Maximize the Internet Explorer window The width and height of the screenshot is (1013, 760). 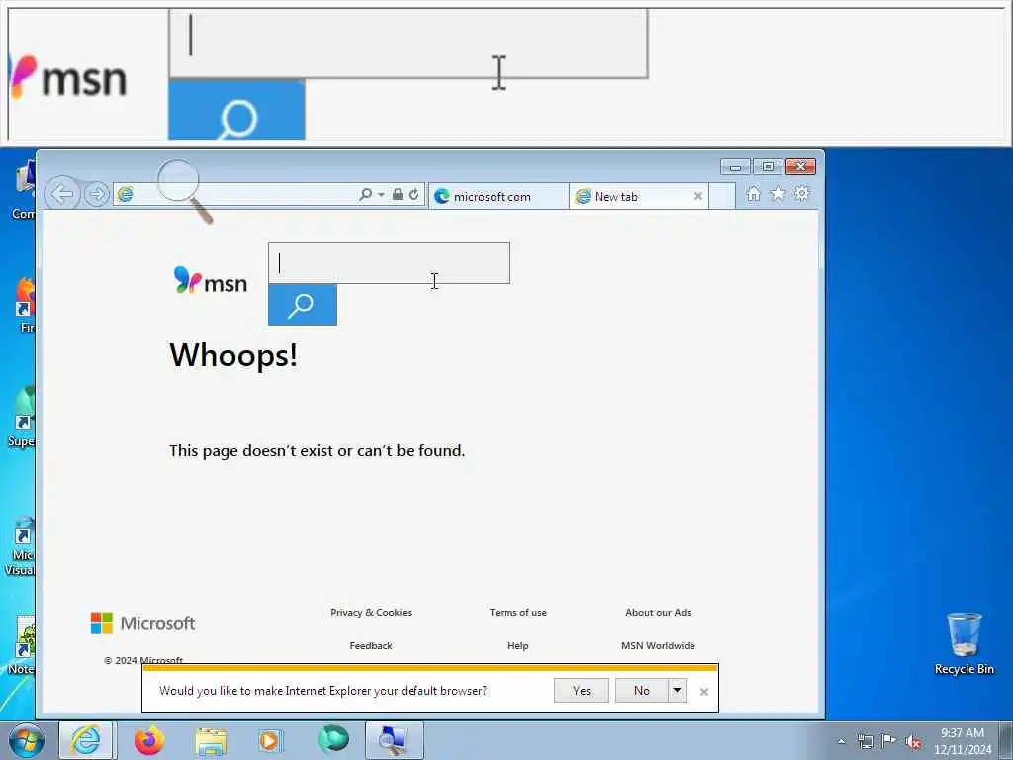768,167
